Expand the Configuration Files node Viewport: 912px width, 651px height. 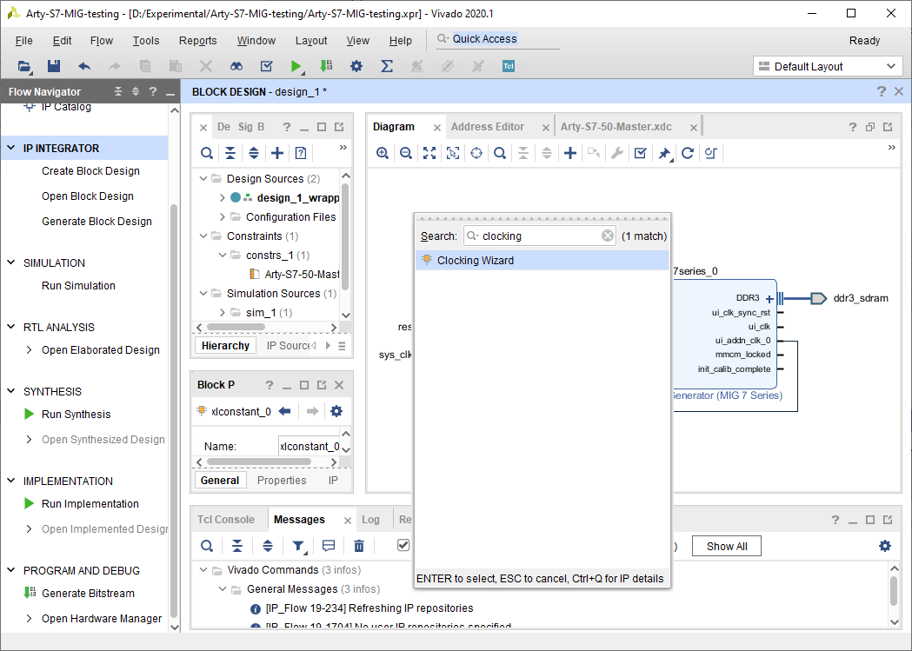[223, 216]
